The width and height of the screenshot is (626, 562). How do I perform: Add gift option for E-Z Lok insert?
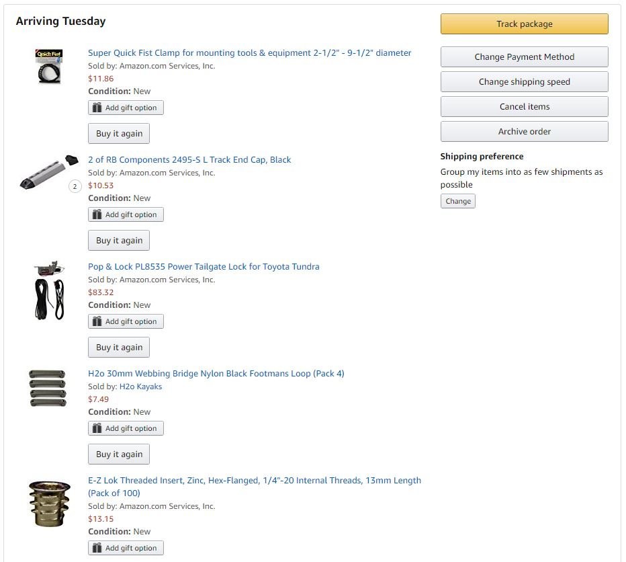point(126,548)
